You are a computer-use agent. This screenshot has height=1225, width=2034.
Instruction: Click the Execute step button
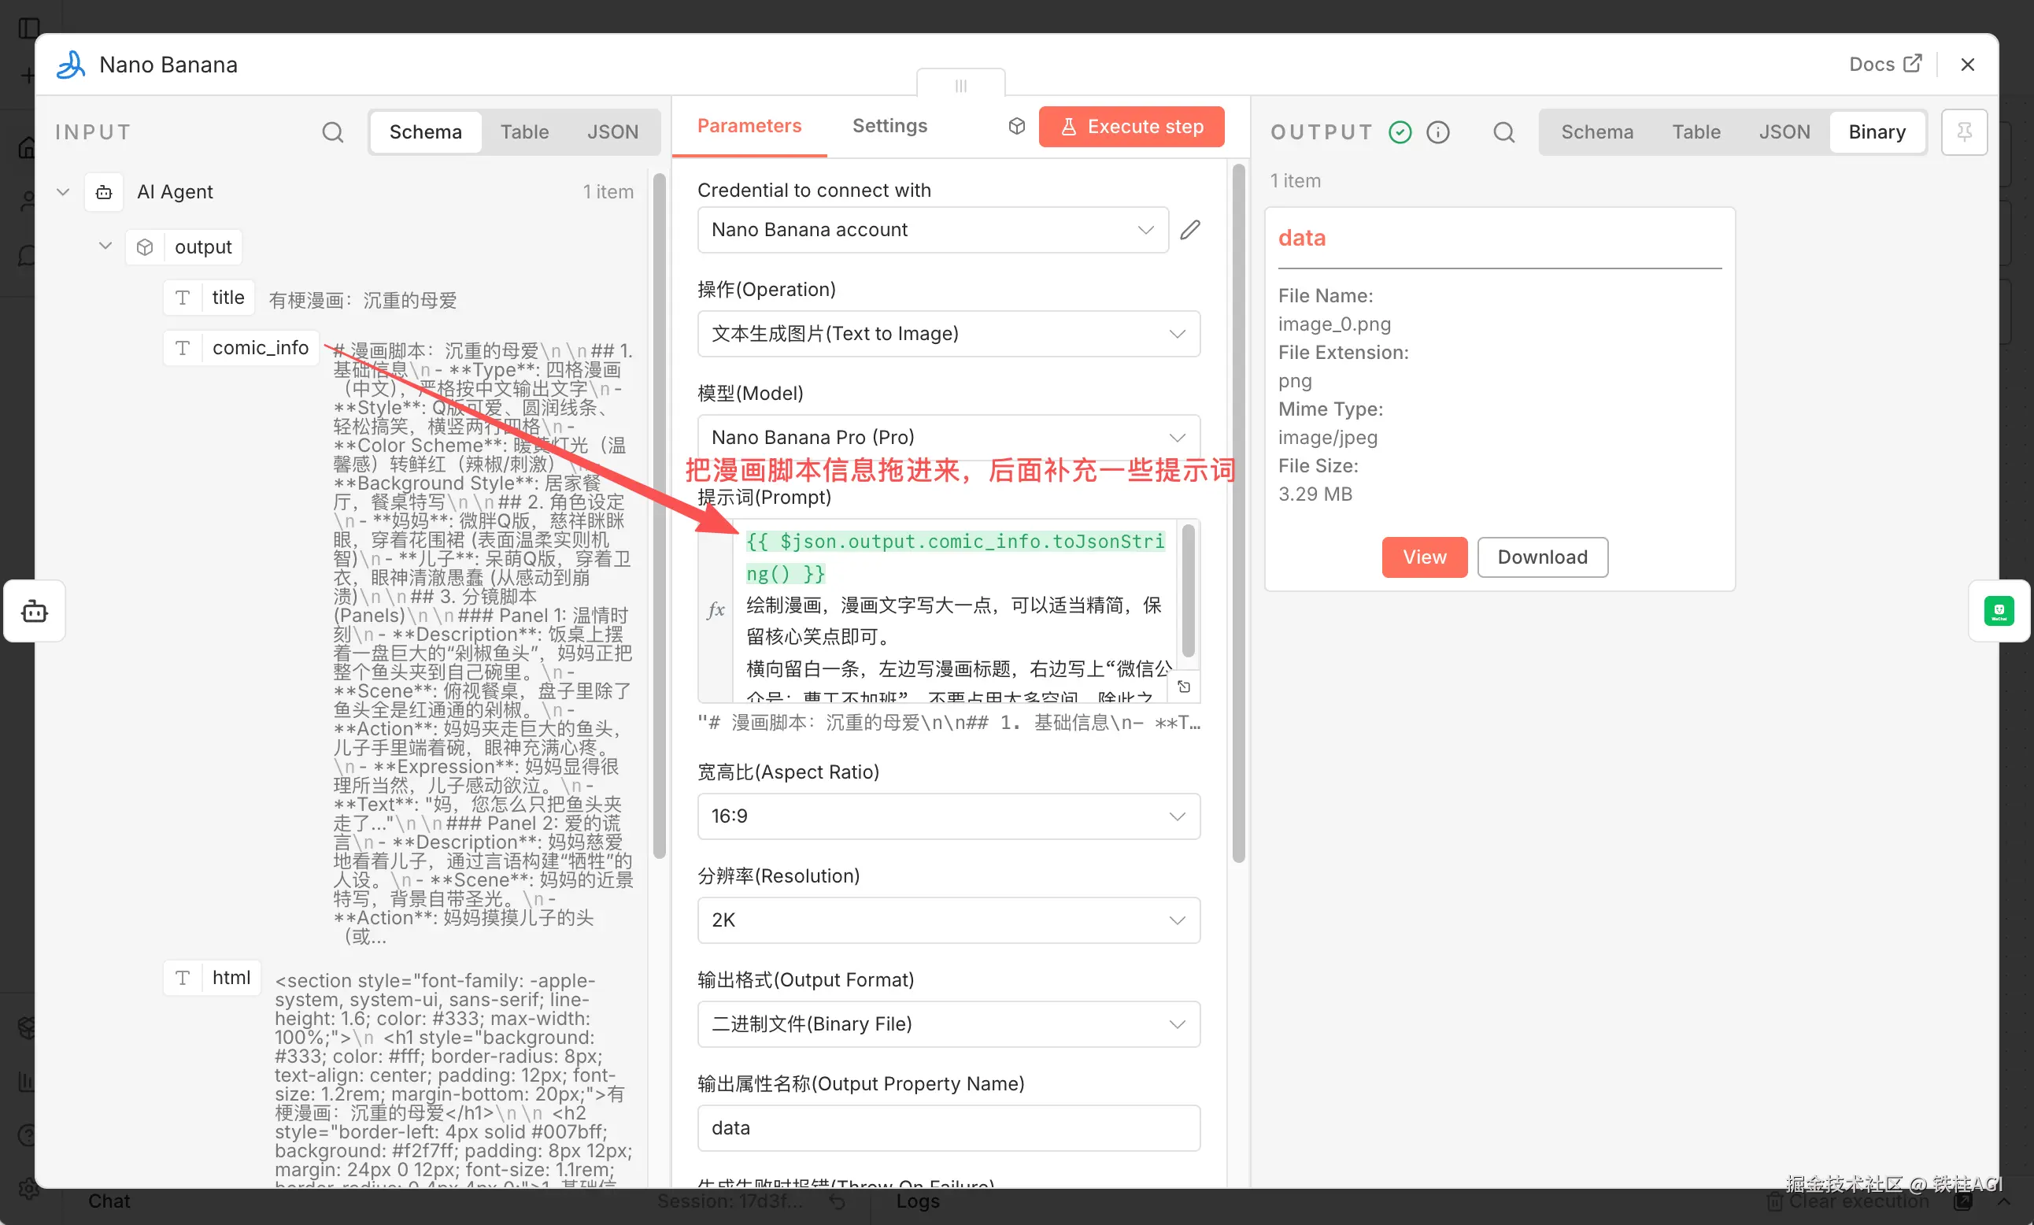point(1131,126)
